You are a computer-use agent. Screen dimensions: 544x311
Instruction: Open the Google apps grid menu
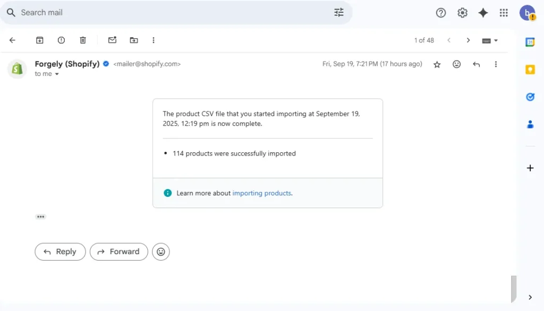tap(504, 13)
